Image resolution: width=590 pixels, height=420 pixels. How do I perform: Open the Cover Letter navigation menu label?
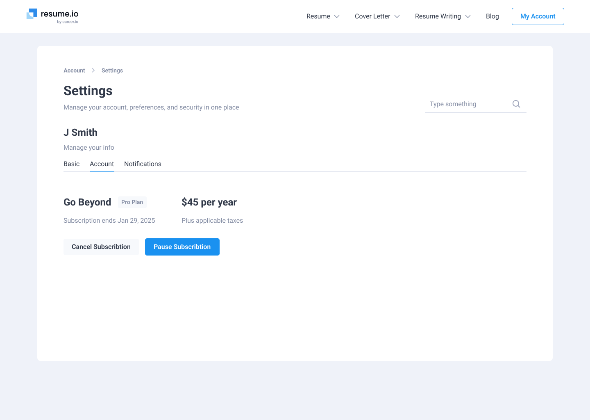(x=372, y=16)
